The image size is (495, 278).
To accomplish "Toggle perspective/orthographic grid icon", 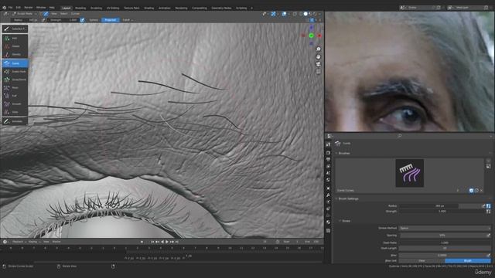I will pos(318,72).
